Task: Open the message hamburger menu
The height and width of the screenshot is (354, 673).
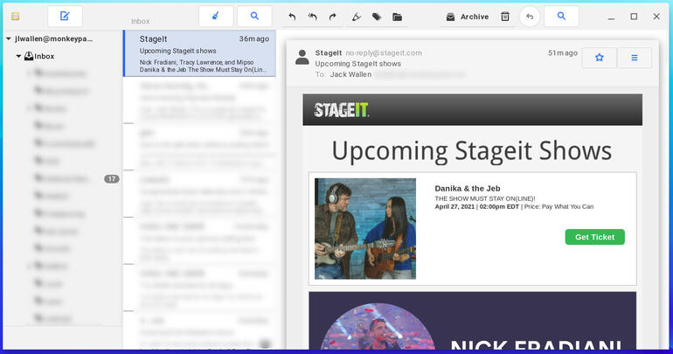Action: pos(635,58)
